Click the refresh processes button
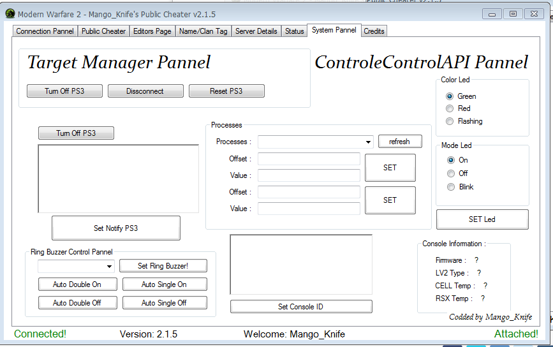553x347 pixels. click(x=400, y=142)
